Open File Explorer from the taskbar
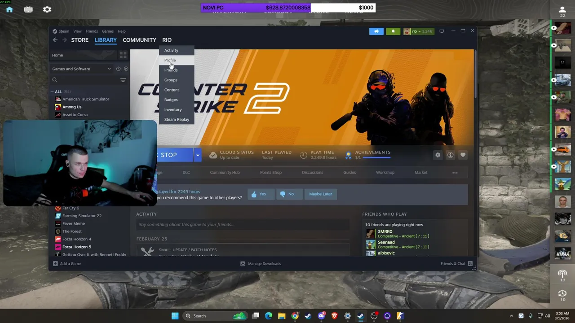Image resolution: width=575 pixels, height=323 pixels. tap(282, 316)
